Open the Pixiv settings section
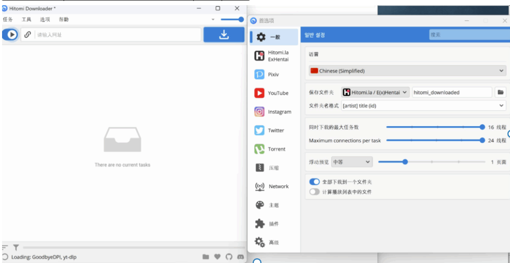This screenshot has width=510, height=263. 274,75
